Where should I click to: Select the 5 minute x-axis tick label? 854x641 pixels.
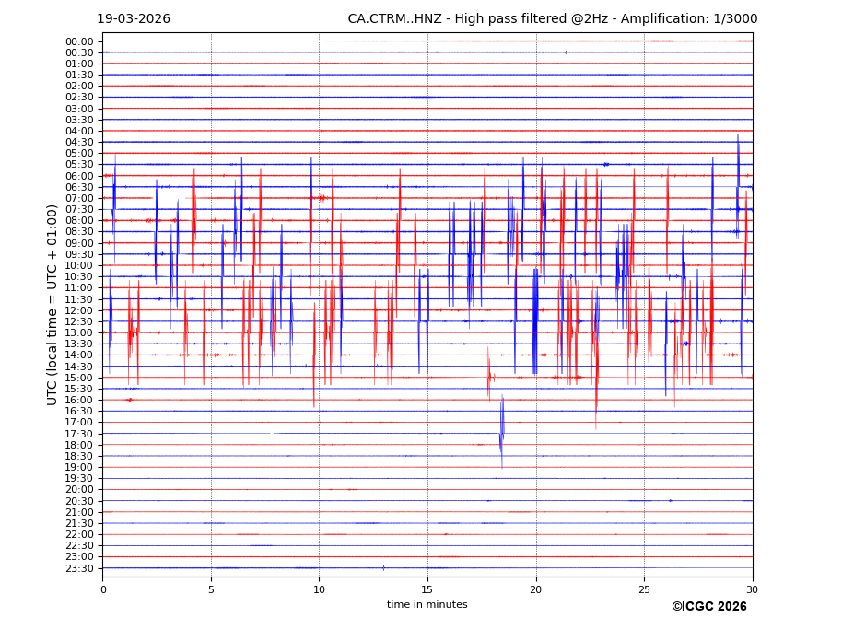coord(211,589)
